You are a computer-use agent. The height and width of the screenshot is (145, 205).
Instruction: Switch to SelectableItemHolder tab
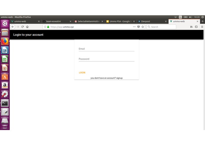coord(89,21)
